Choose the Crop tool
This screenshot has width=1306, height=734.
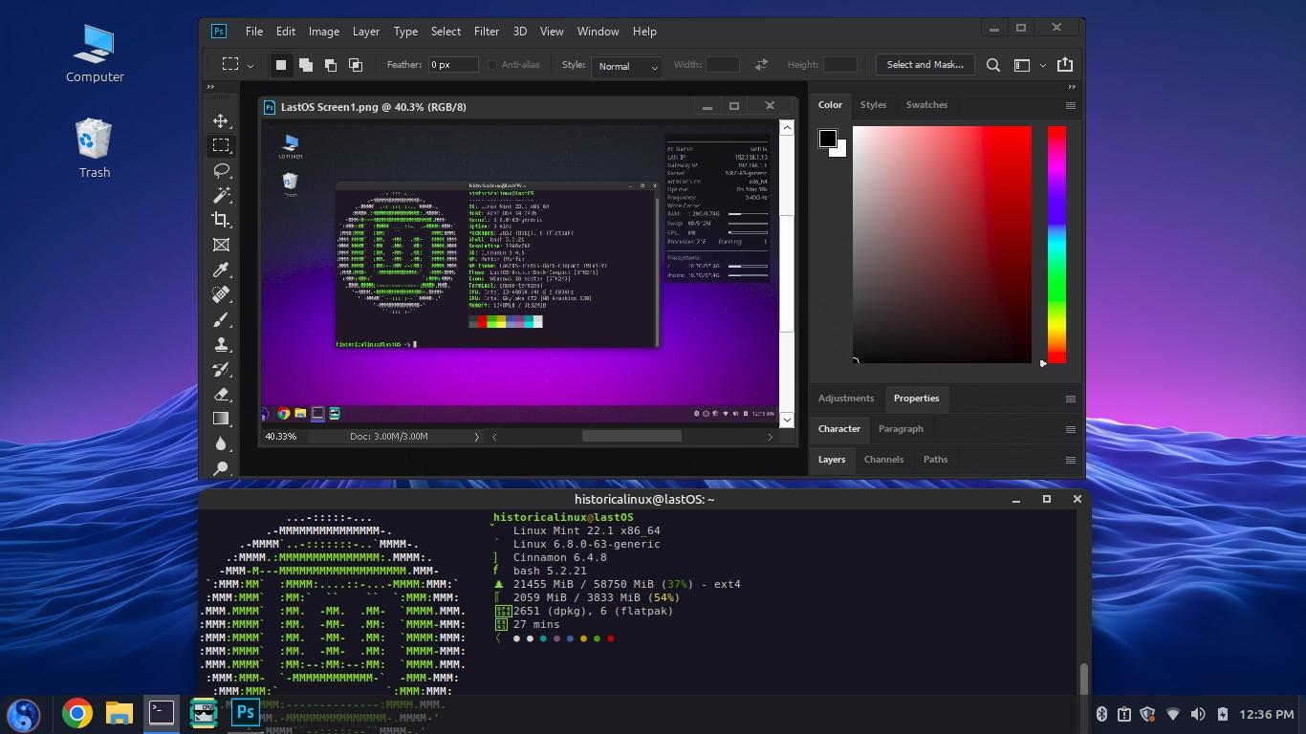[221, 220]
